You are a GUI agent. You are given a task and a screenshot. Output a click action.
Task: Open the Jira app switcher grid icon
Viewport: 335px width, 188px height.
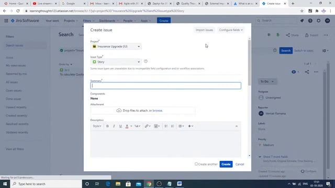(6, 21)
